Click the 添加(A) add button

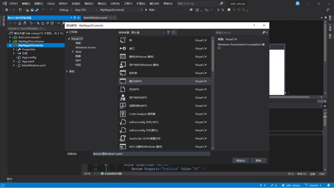(x=241, y=161)
